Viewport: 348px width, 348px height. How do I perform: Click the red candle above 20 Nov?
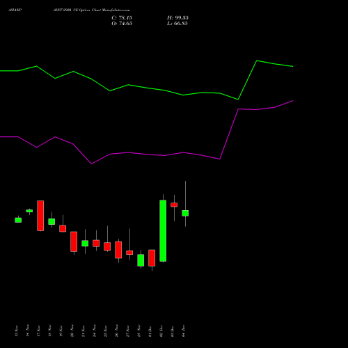tap(74, 242)
